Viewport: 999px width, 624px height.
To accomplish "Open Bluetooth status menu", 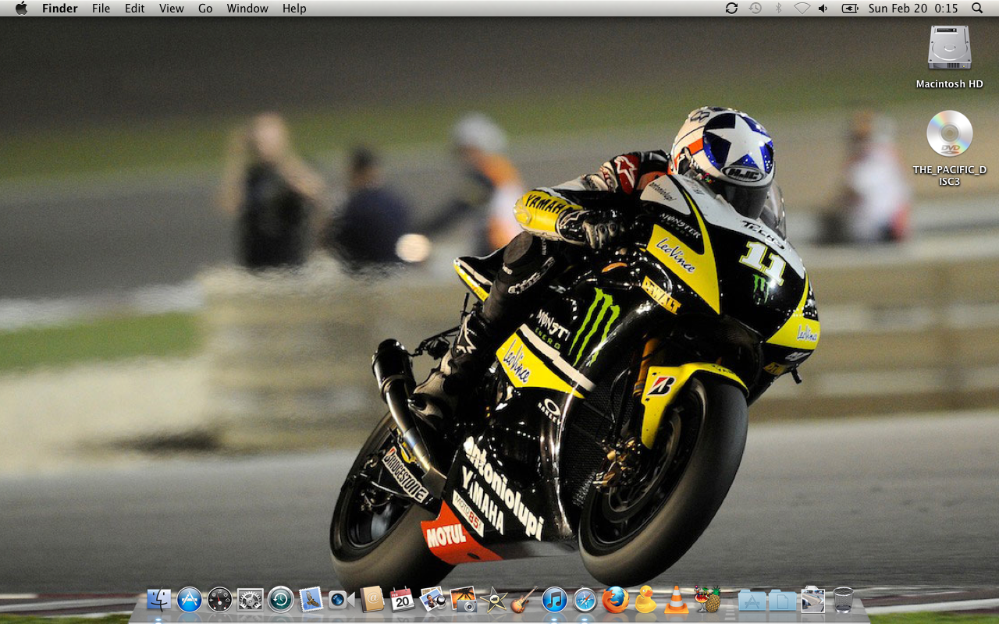I will pos(778,8).
